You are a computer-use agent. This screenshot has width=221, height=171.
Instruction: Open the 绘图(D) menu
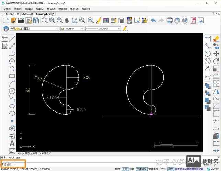63,9
